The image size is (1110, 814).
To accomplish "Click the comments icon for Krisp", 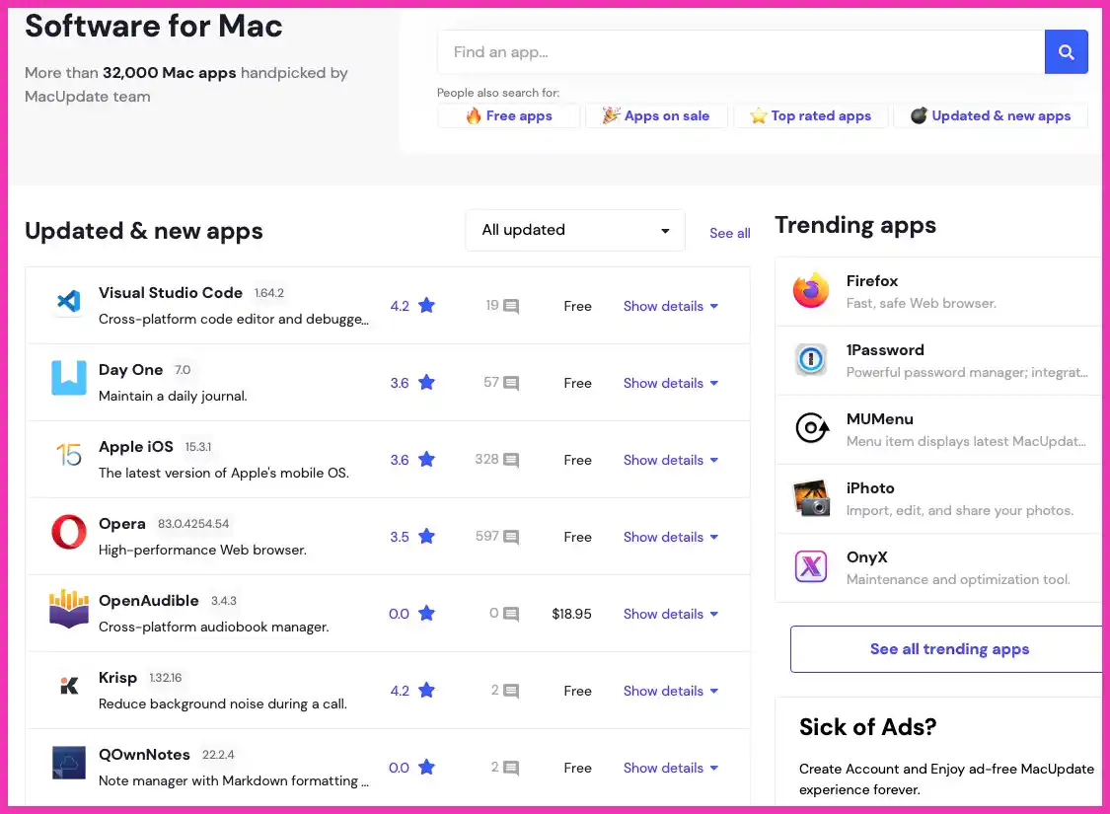I will (x=511, y=691).
